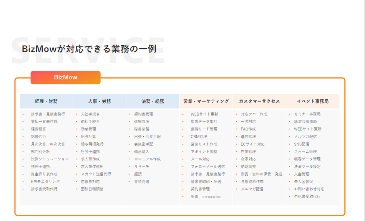Click the 書類発送 item
This screenshot has height=221, width=365.
pos(142,181)
